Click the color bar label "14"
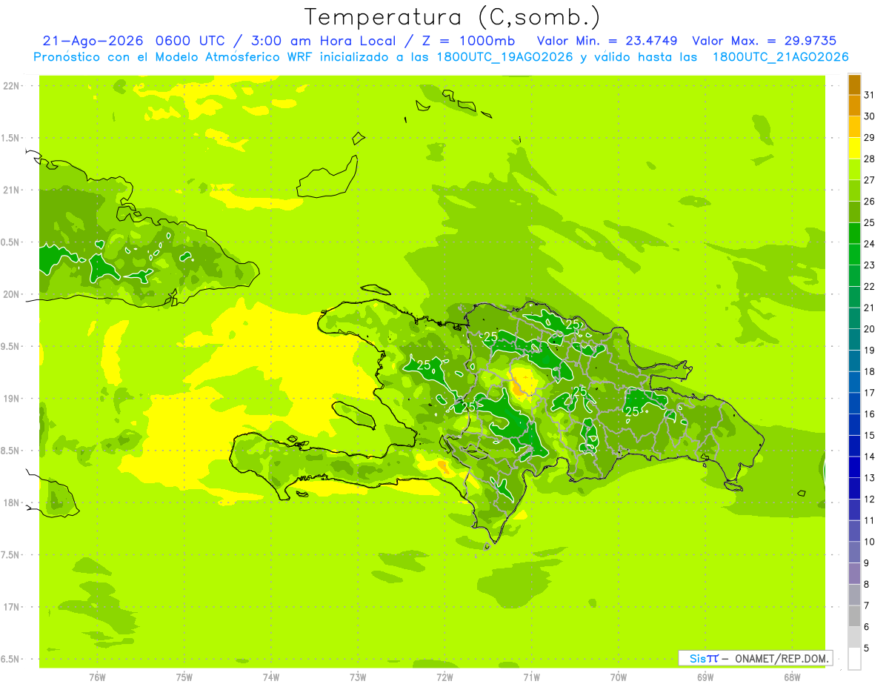Image resolution: width=889 pixels, height=687 pixels. point(870,457)
